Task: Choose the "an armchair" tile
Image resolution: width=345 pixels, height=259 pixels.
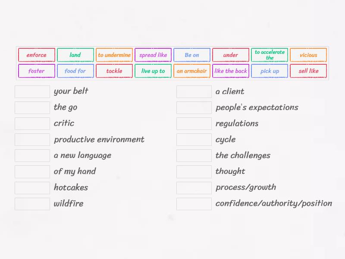Action: pyautogui.click(x=192, y=71)
